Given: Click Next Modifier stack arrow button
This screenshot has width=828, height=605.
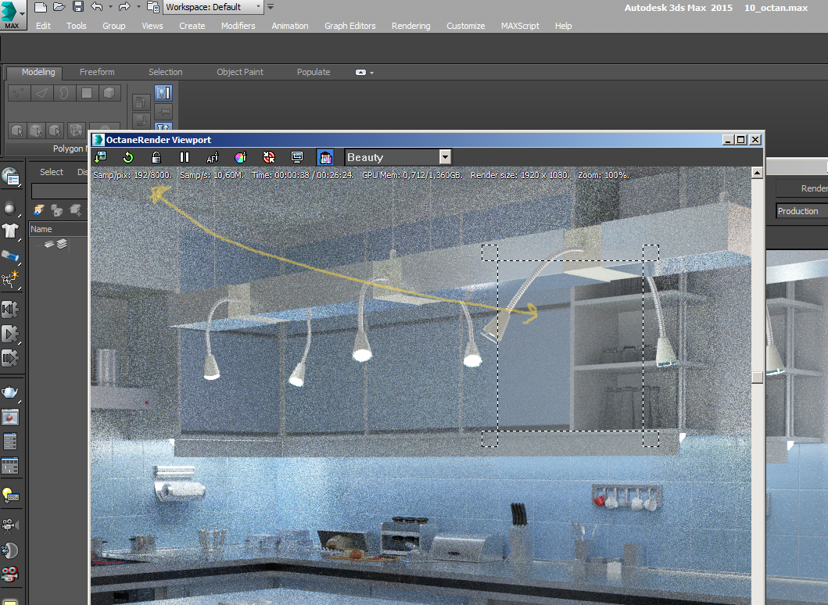Looking at the screenshot, I should (141, 120).
